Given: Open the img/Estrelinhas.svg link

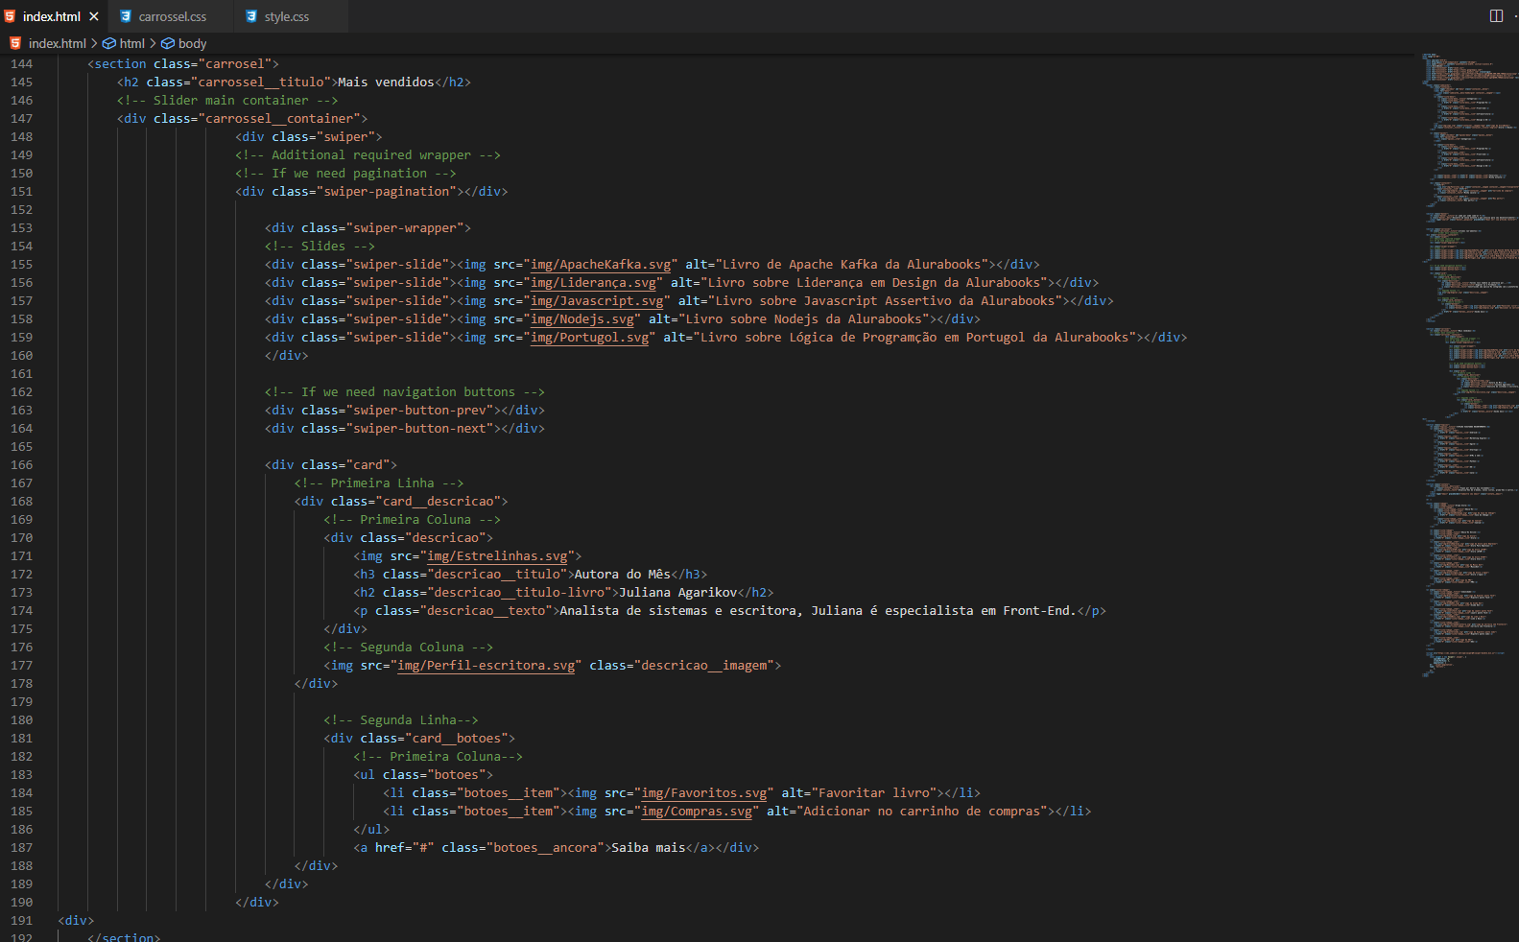Looking at the screenshot, I should [x=497, y=556].
